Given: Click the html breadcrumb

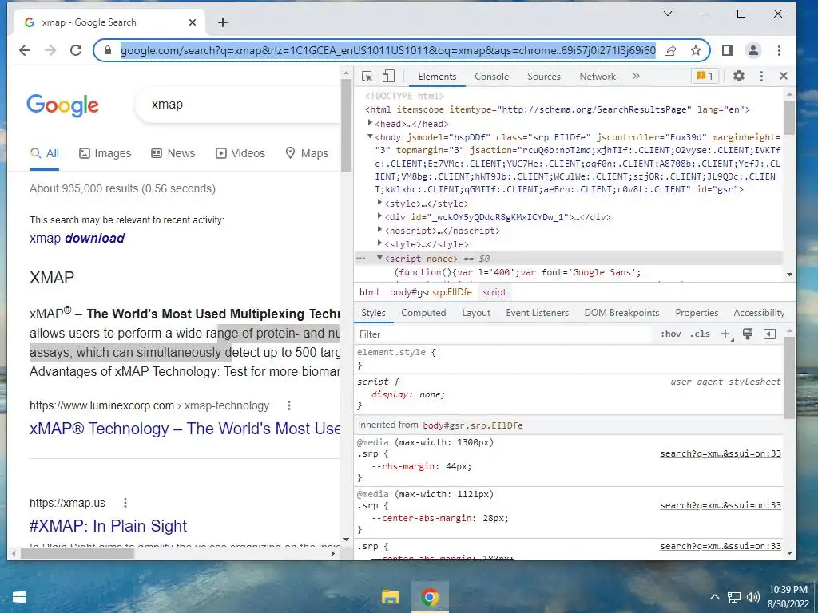Looking at the screenshot, I should click(x=369, y=292).
